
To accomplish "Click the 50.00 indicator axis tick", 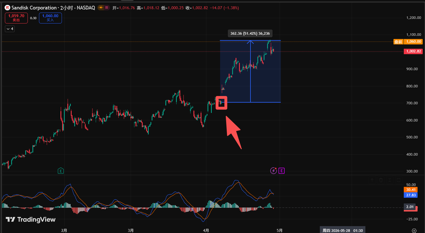I will (411, 184).
